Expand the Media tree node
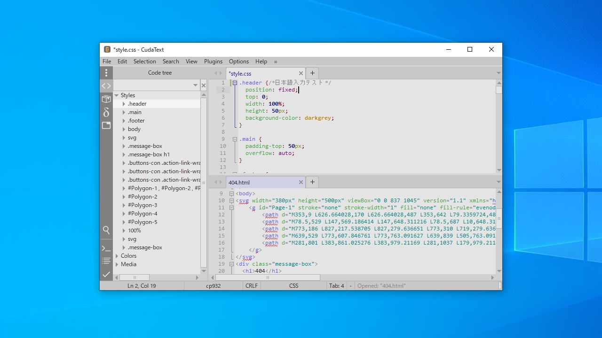The width and height of the screenshot is (602, 338). tap(117, 264)
